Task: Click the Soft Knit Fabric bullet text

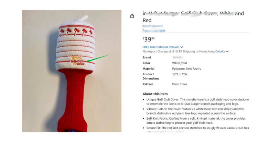Action: click(196, 121)
